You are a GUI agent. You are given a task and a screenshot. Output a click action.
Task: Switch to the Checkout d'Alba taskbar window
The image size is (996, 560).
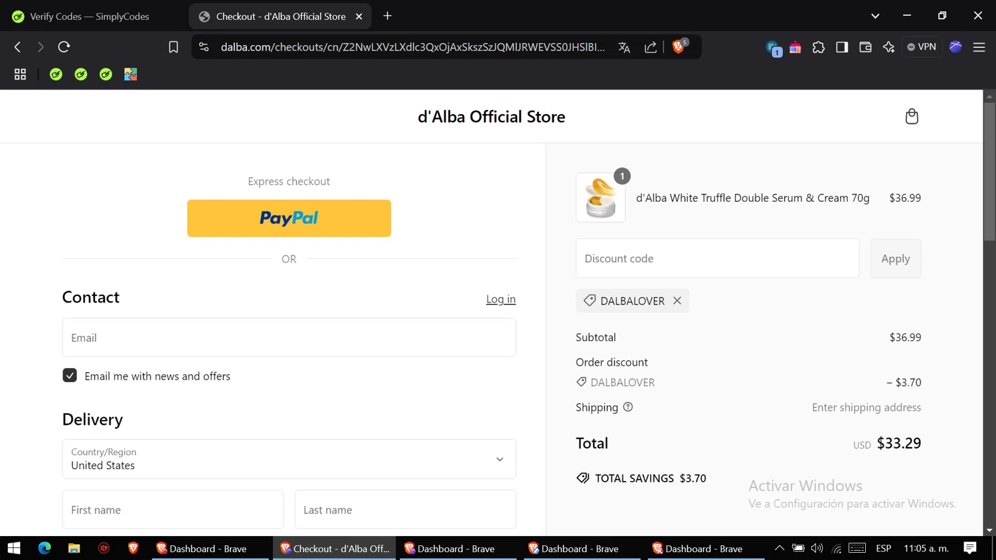tap(335, 549)
